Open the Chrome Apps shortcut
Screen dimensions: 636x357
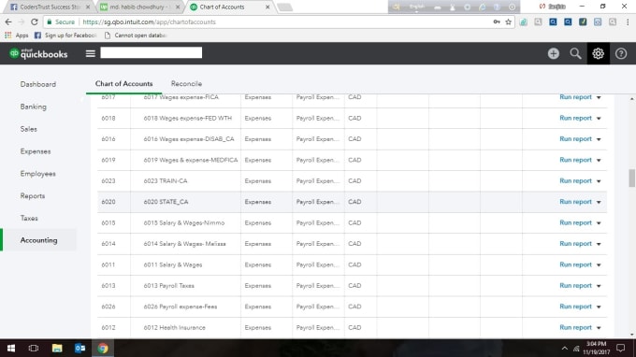pyautogui.click(x=16, y=36)
